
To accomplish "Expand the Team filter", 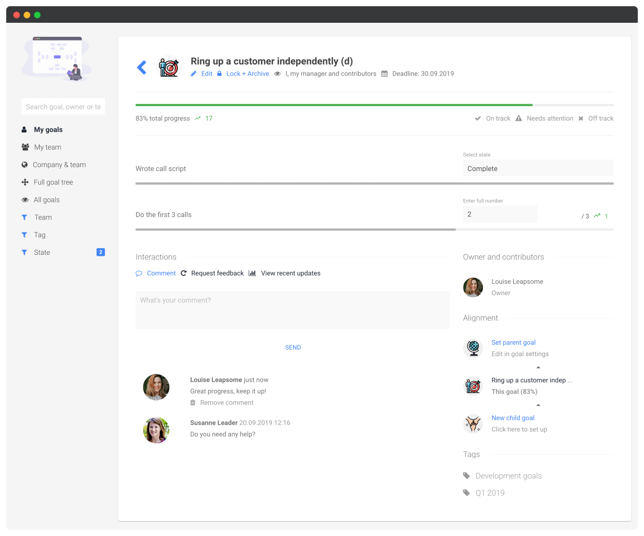I will 43,218.
